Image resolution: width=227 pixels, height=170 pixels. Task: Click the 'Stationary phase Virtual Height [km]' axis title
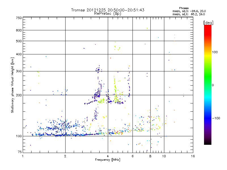(12, 85)
